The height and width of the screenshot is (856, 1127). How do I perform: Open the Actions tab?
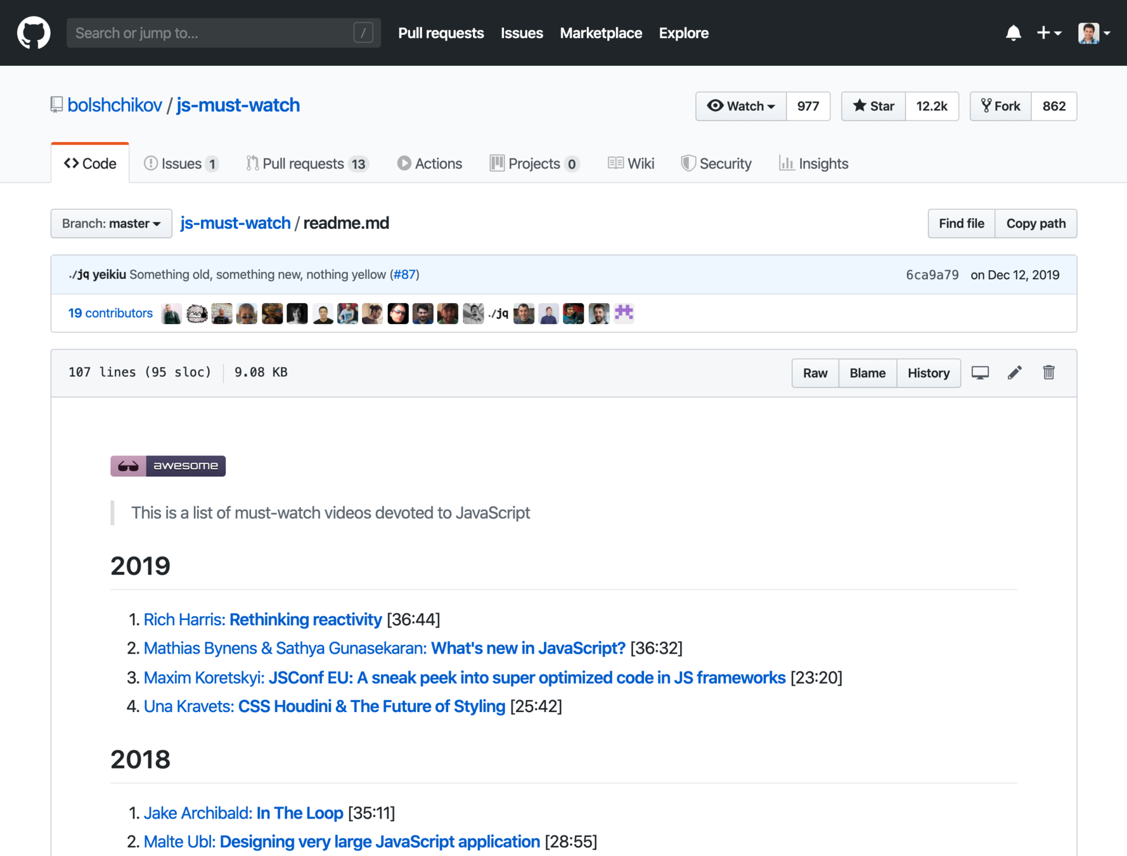tap(430, 164)
